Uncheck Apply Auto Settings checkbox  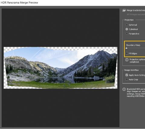pyautogui.click(x=127, y=75)
